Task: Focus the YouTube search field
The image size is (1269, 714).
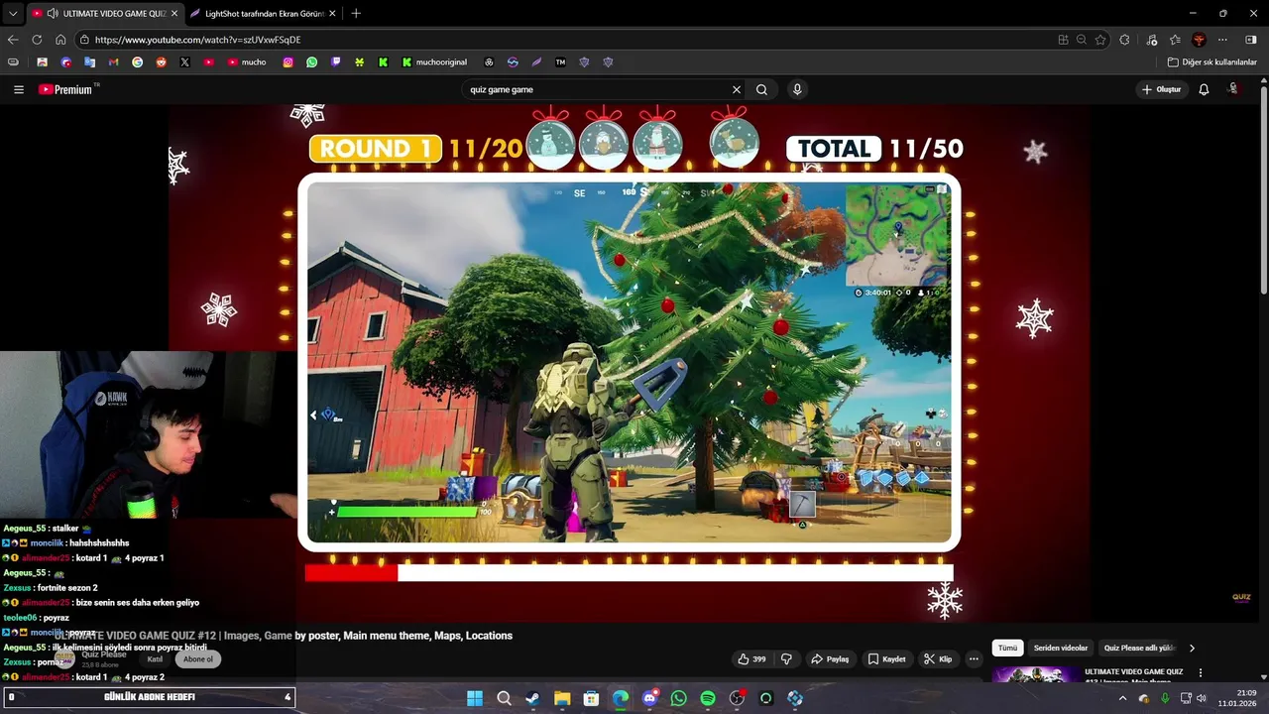Action: (595, 89)
